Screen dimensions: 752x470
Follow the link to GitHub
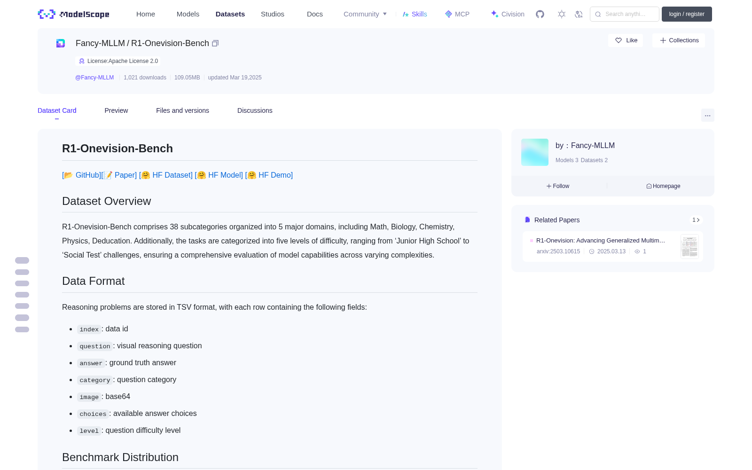tap(82, 175)
